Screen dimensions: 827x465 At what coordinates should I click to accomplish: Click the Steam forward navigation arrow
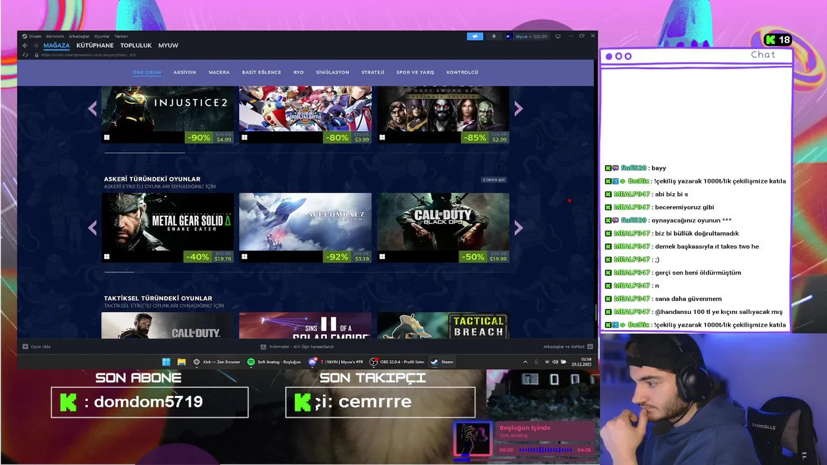click(35, 45)
